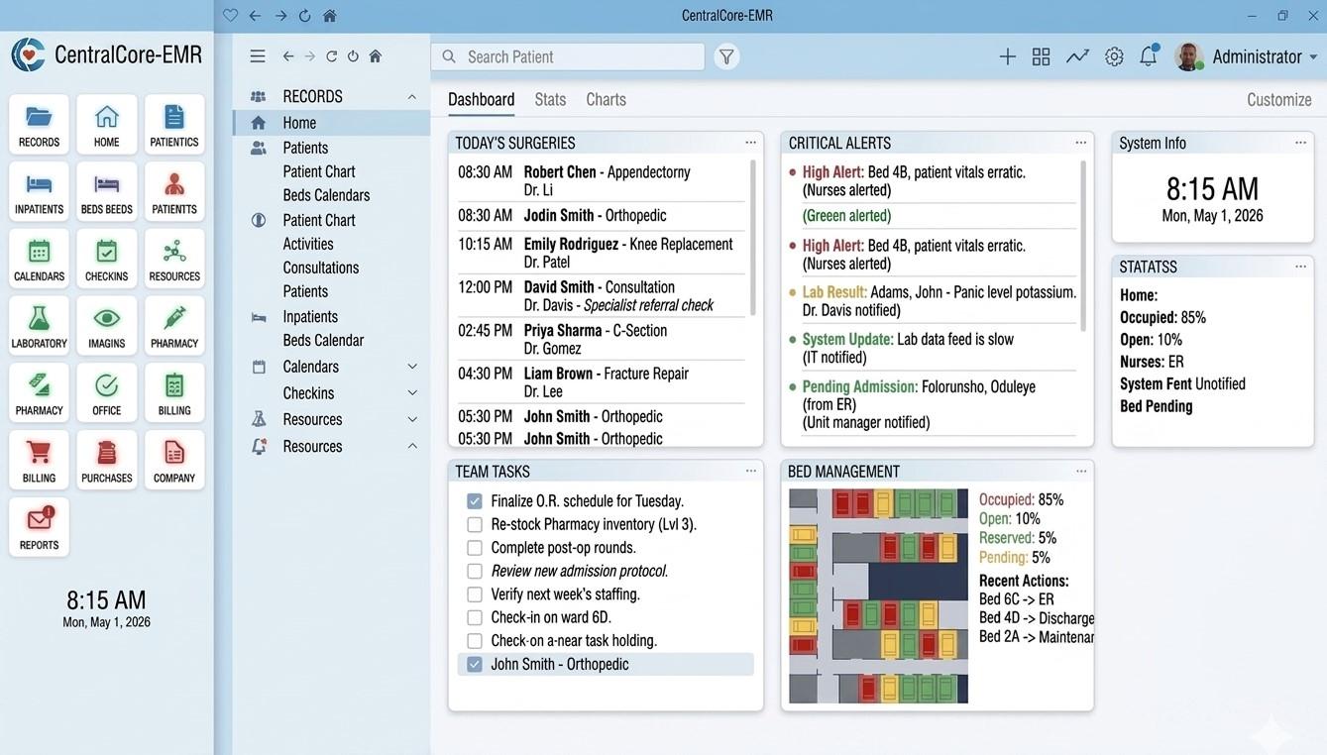Check Re-stock Pharmacy inventory task
This screenshot has height=755, width=1327.
click(x=475, y=524)
